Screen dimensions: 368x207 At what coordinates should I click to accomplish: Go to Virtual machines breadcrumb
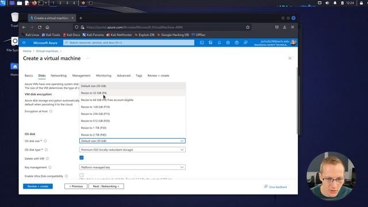(47, 51)
